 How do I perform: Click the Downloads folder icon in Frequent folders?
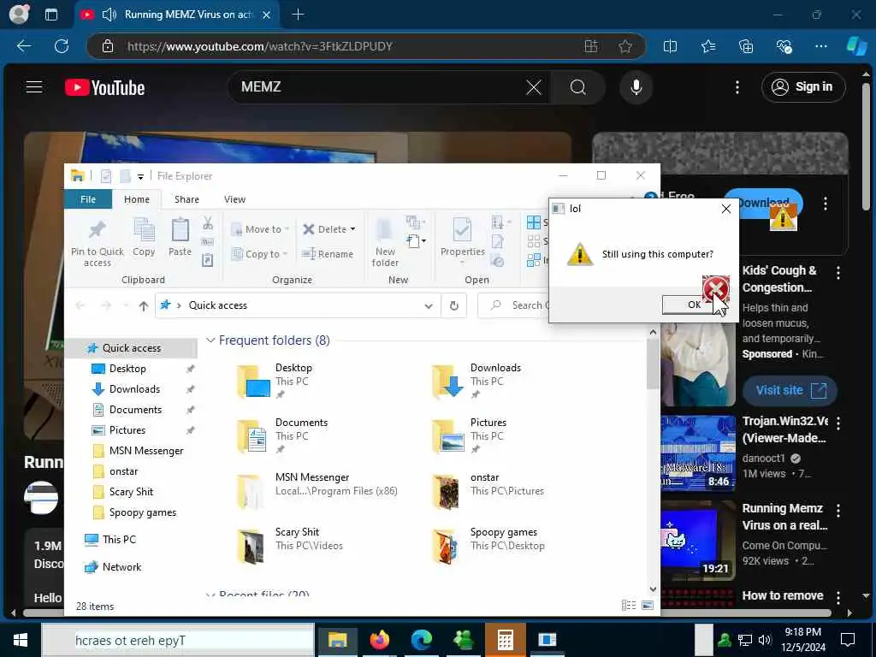[448, 382]
